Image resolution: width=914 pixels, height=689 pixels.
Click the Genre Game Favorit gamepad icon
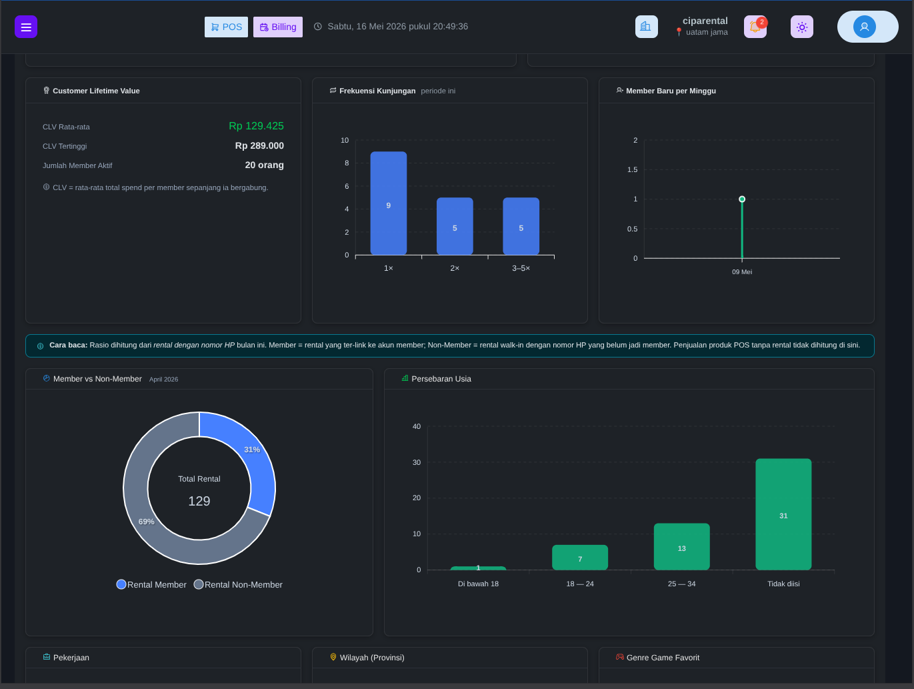coord(620,657)
